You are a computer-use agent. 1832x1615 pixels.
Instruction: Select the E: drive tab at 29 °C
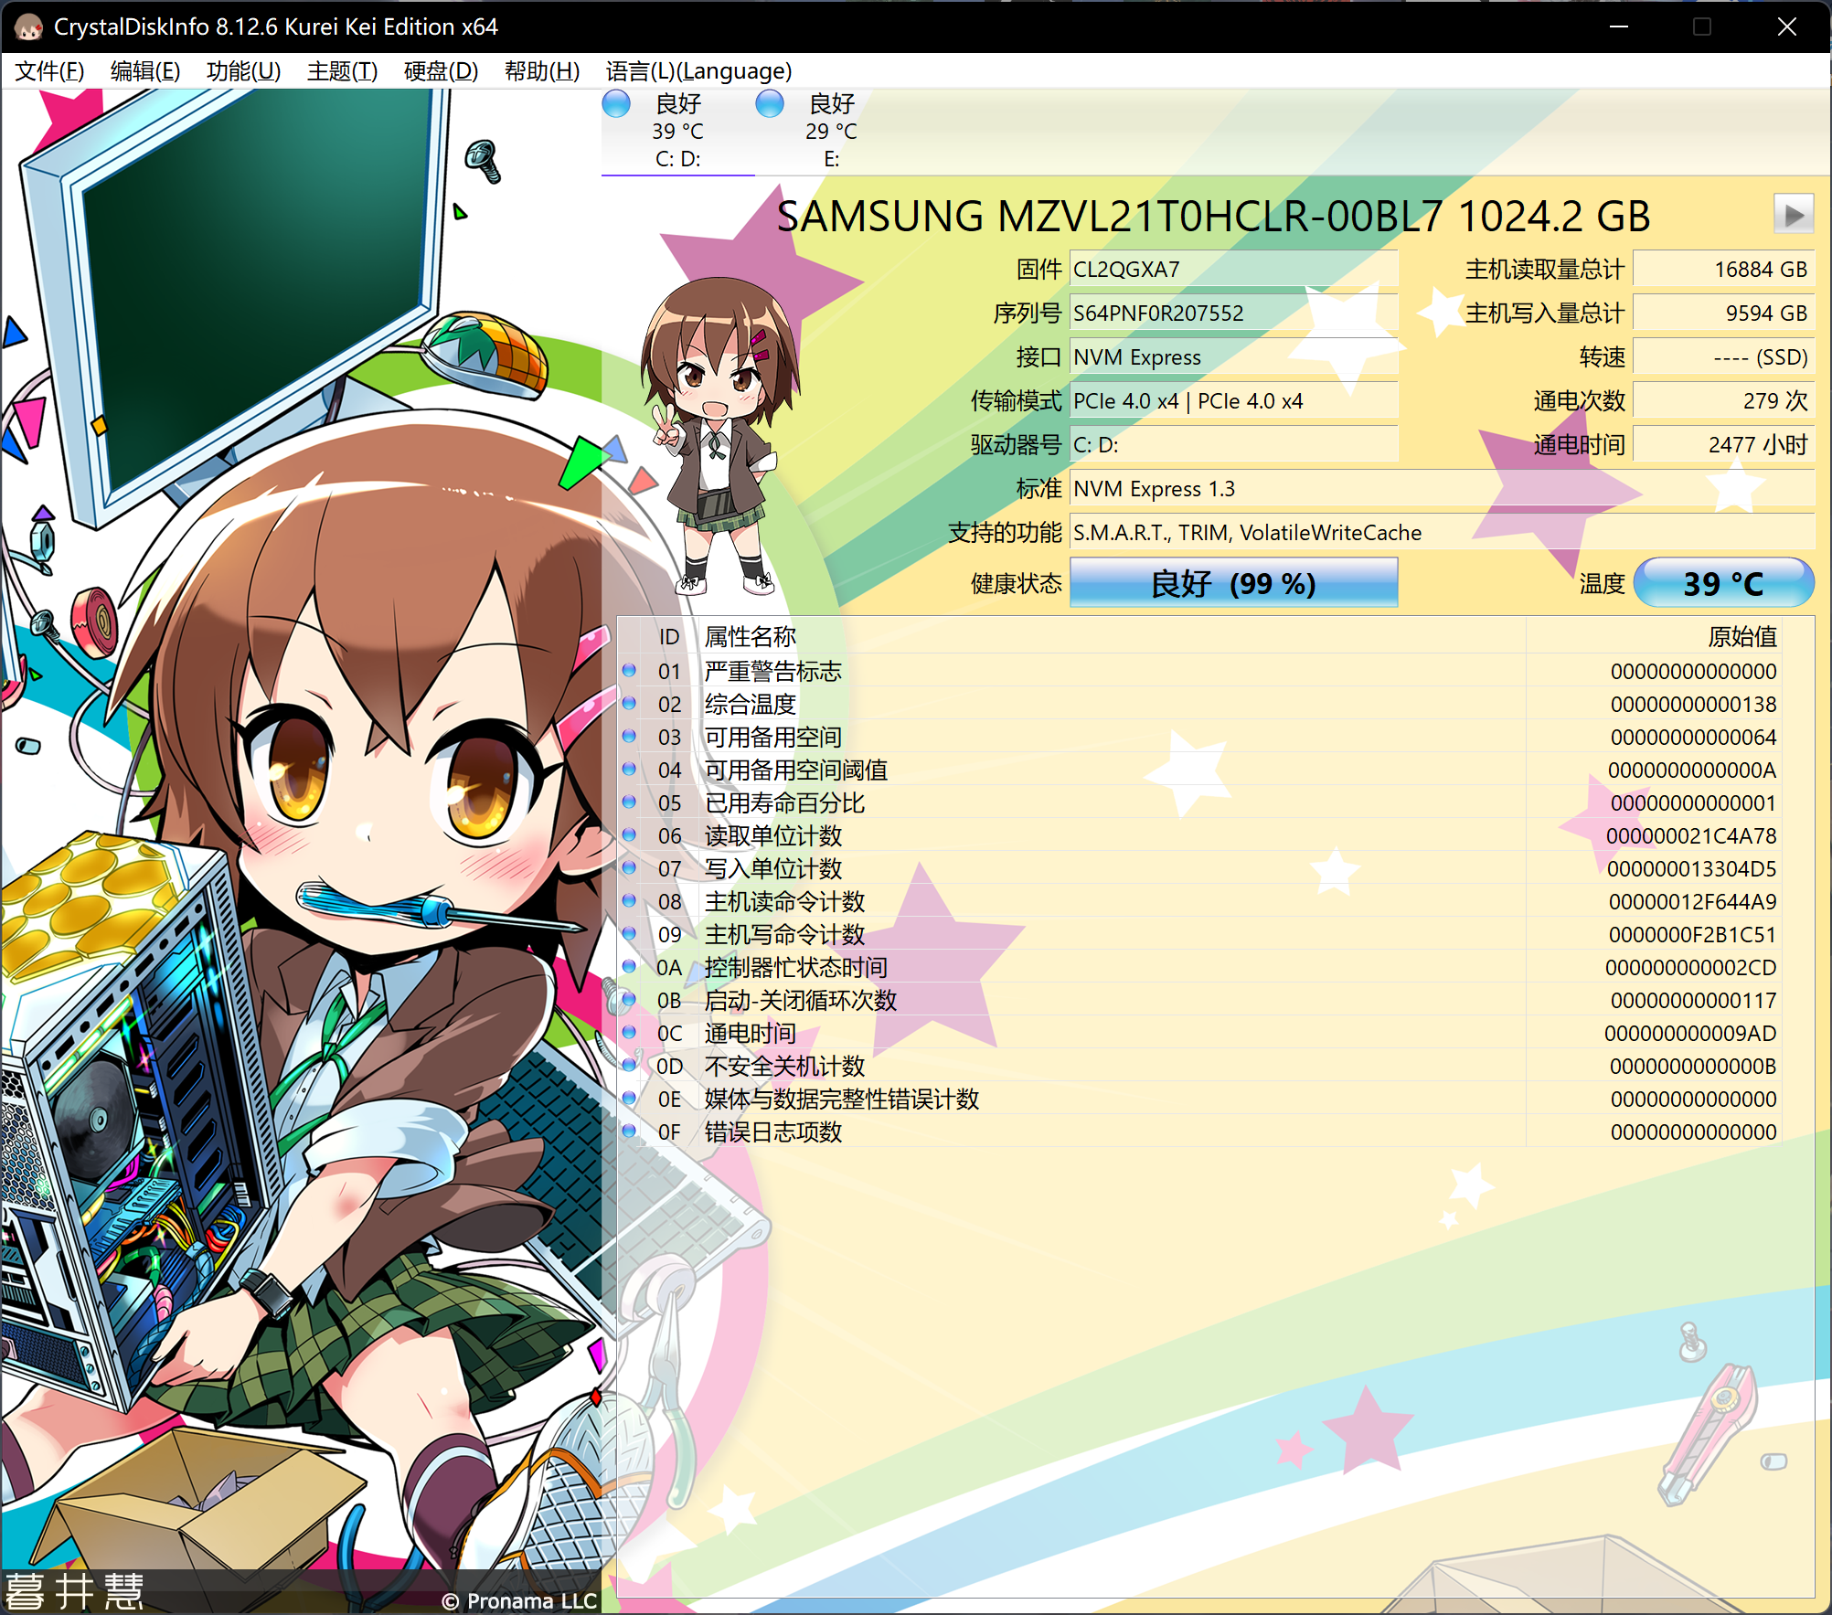830,133
